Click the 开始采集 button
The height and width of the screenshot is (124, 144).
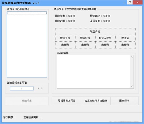[27, 101]
